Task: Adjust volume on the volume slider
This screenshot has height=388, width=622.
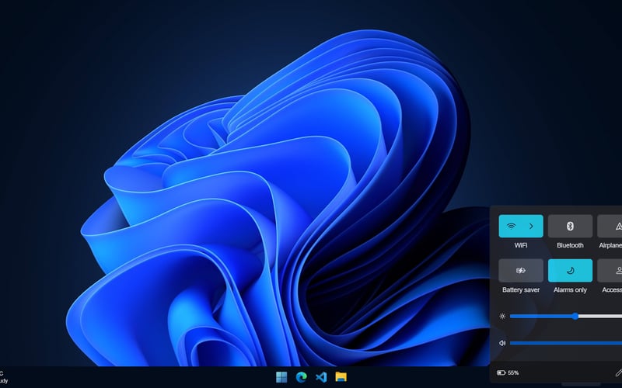Action: (x=566, y=343)
